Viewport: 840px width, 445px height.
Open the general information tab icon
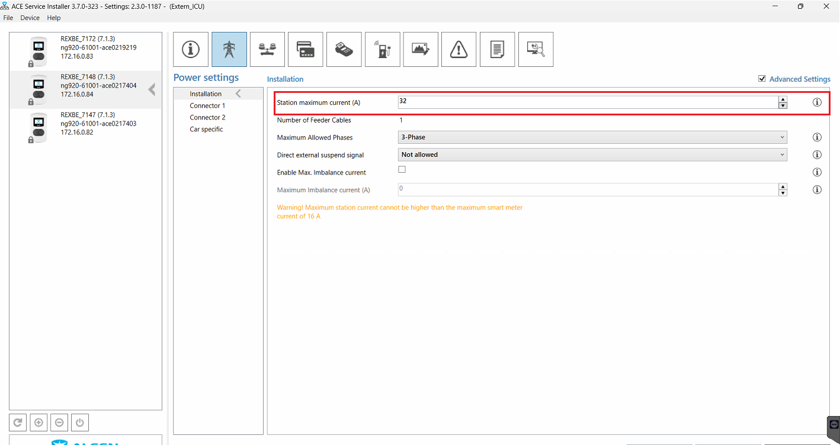tap(191, 50)
